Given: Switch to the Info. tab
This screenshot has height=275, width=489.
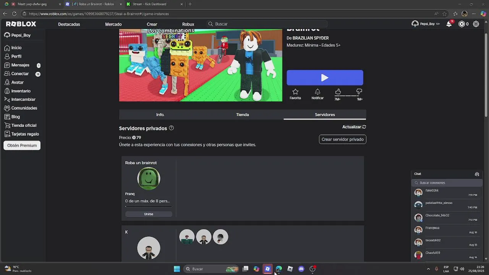Looking at the screenshot, I should 160,115.
